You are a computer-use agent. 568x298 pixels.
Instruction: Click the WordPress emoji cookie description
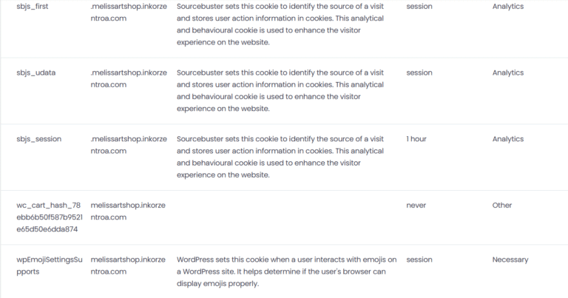286,271
